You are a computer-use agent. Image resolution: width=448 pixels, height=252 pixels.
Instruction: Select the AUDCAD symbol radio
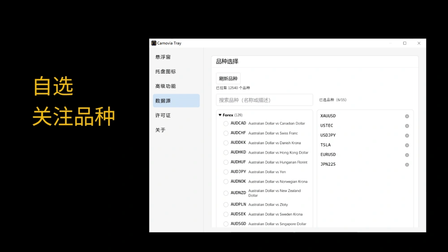coord(226,124)
